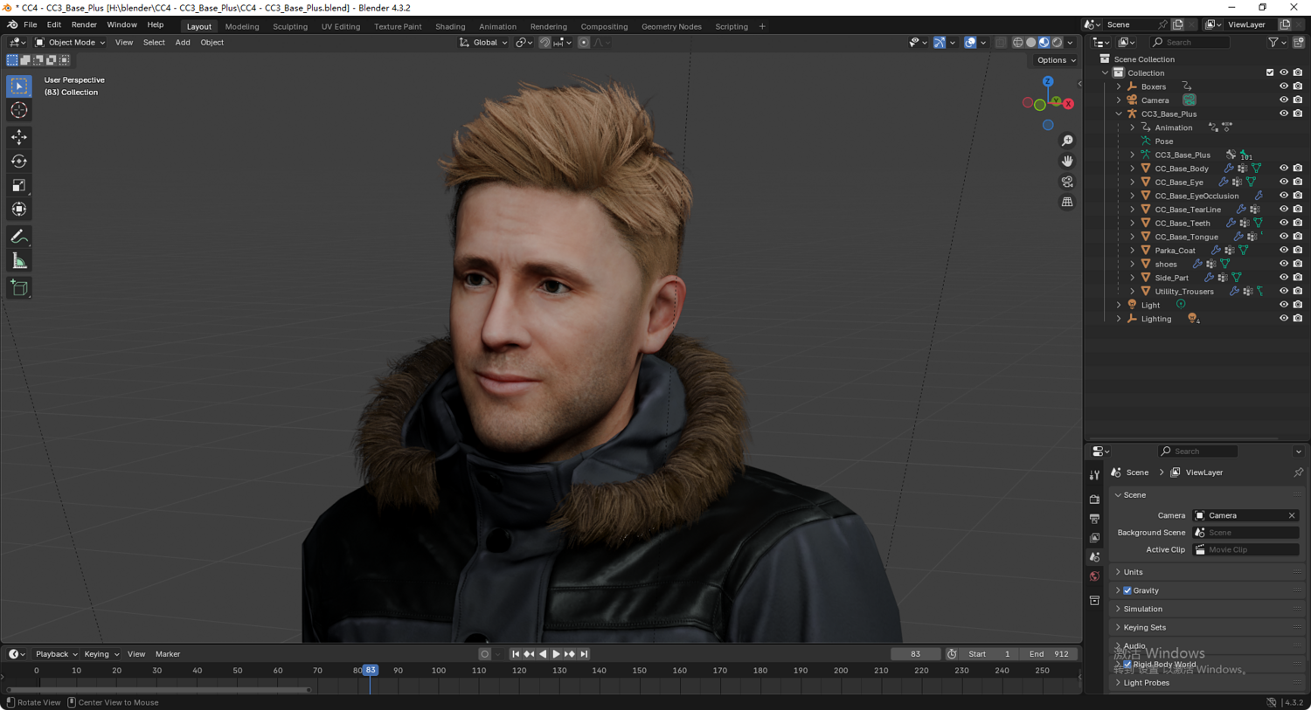The height and width of the screenshot is (710, 1311).
Task: Play animation in reverse
Action: pyautogui.click(x=543, y=654)
